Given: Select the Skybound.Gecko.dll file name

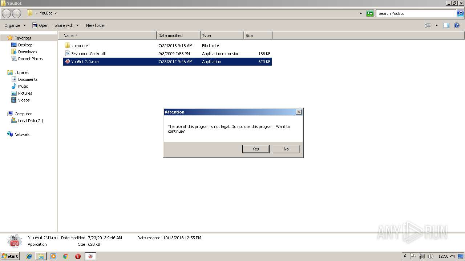Looking at the screenshot, I should (88, 54).
